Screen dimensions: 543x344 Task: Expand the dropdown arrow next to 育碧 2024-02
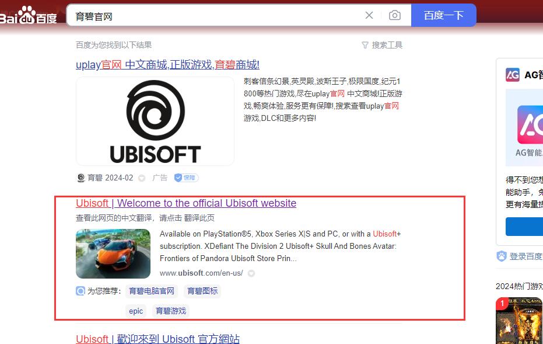pyautogui.click(x=142, y=178)
